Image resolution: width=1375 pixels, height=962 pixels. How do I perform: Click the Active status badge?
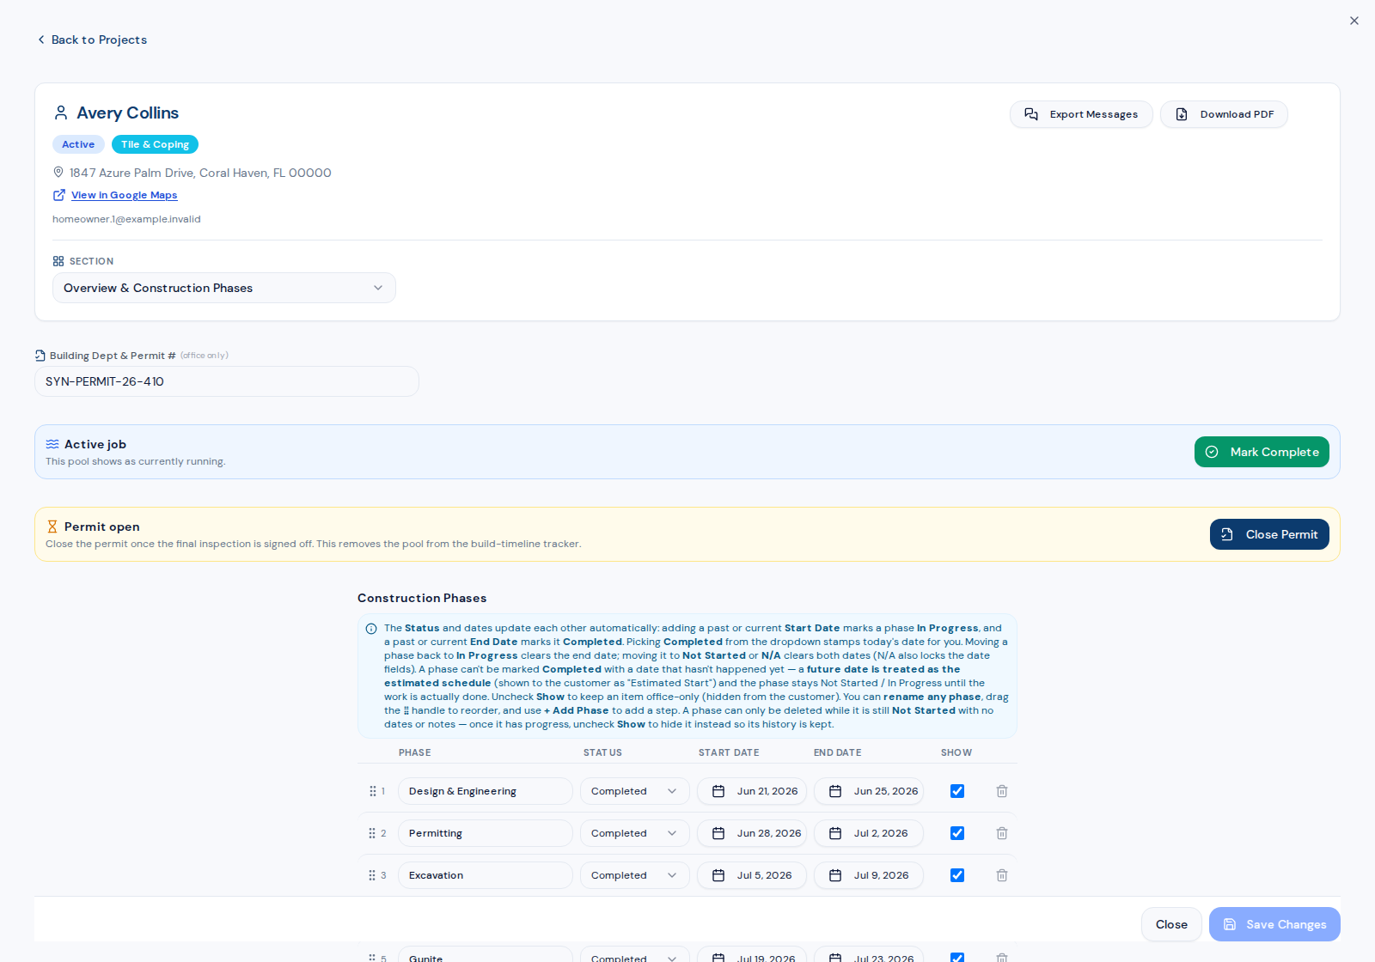[x=78, y=144]
